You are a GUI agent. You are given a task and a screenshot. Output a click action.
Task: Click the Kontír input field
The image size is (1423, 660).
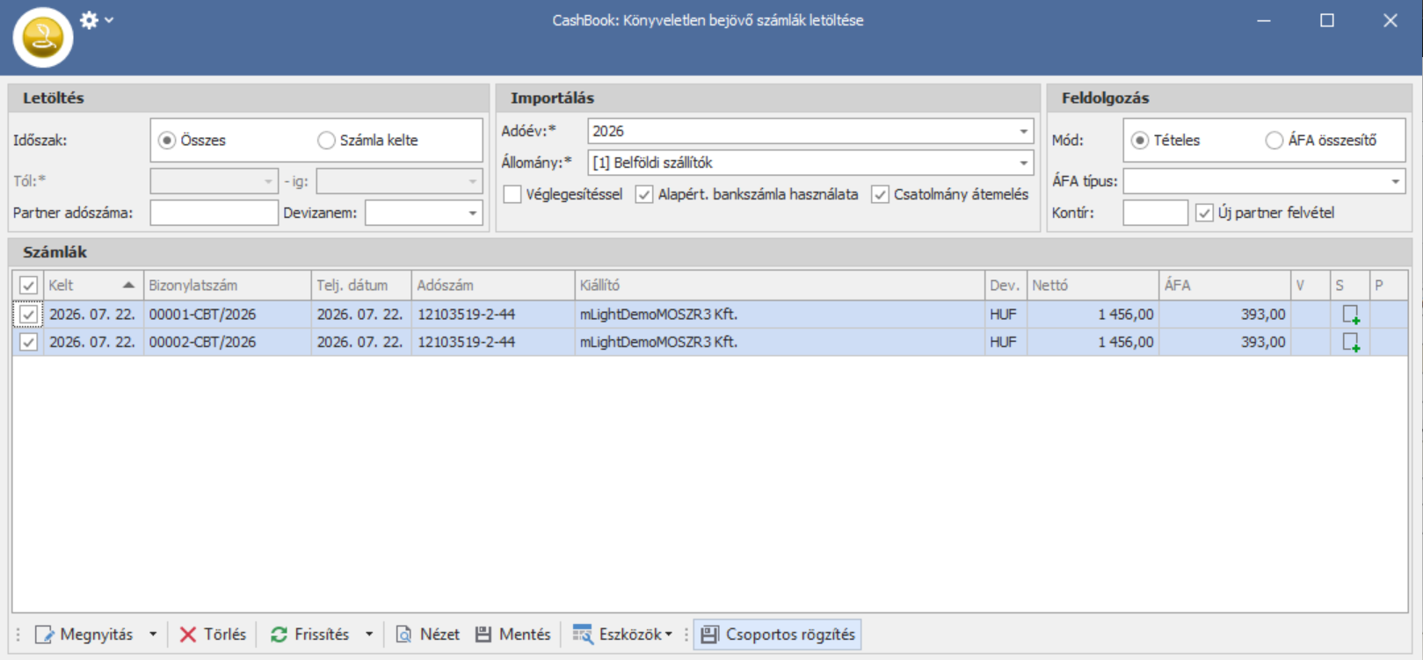[x=1155, y=213]
